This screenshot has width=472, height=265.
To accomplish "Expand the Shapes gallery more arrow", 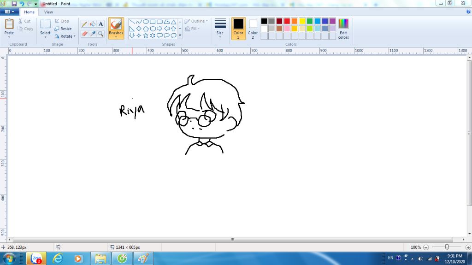I will pos(180,35).
